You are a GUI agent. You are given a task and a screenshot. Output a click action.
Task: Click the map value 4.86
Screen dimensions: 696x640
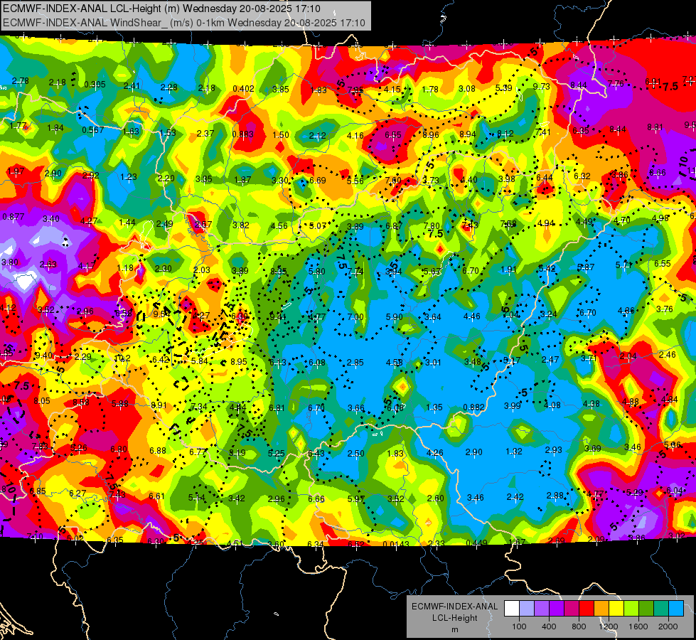click(x=626, y=311)
